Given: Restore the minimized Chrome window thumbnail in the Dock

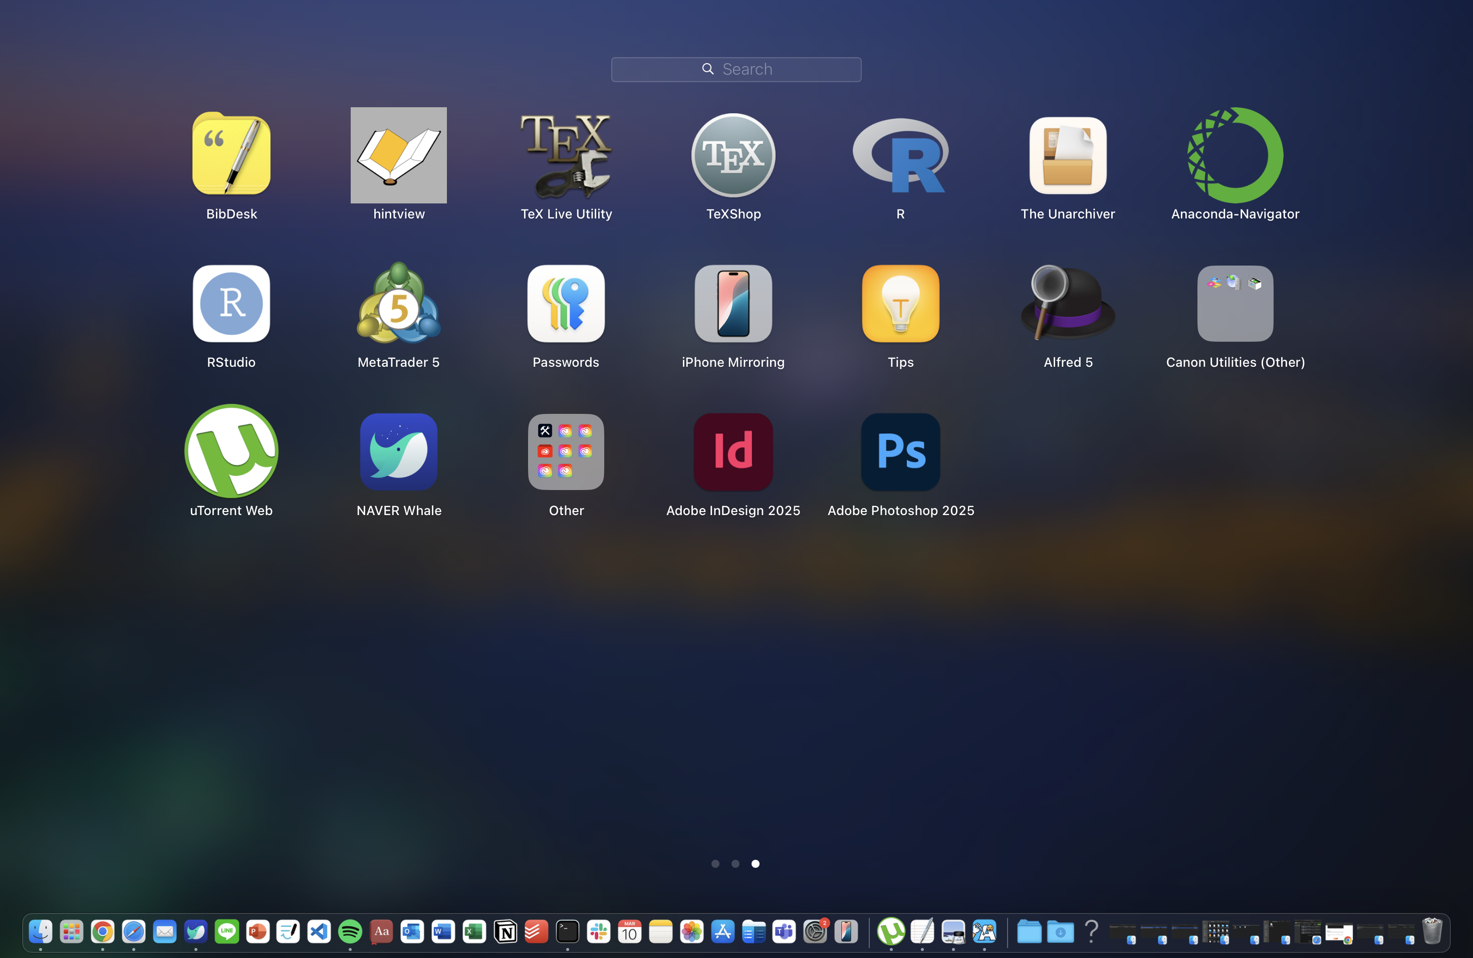Looking at the screenshot, I should point(1339,932).
